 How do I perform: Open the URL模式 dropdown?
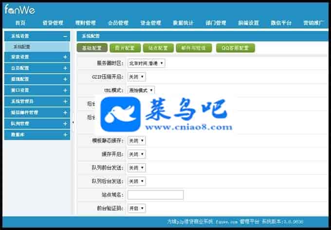coord(141,90)
